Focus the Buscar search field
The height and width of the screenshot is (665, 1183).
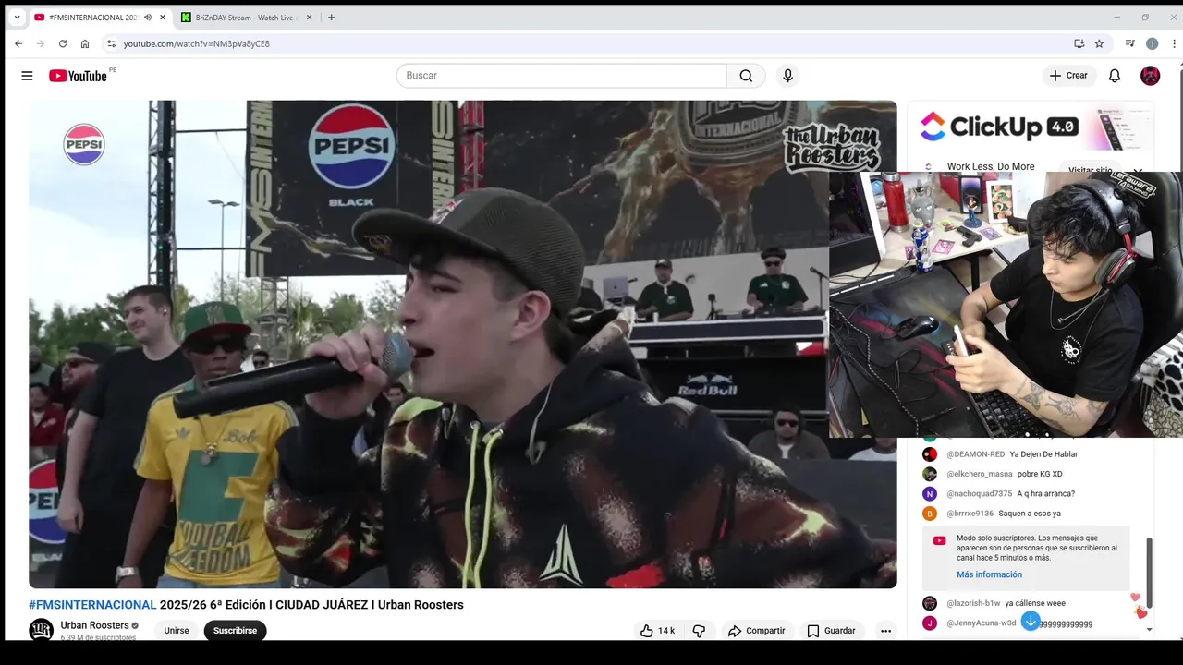[562, 76]
